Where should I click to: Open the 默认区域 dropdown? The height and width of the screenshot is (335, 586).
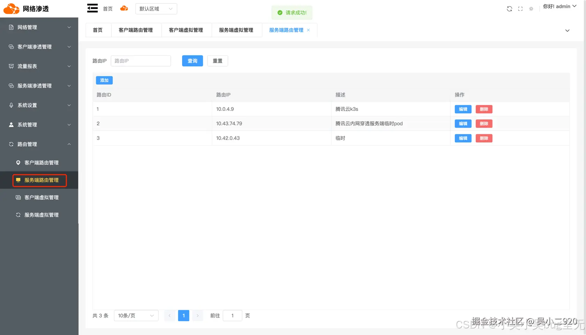pos(156,9)
